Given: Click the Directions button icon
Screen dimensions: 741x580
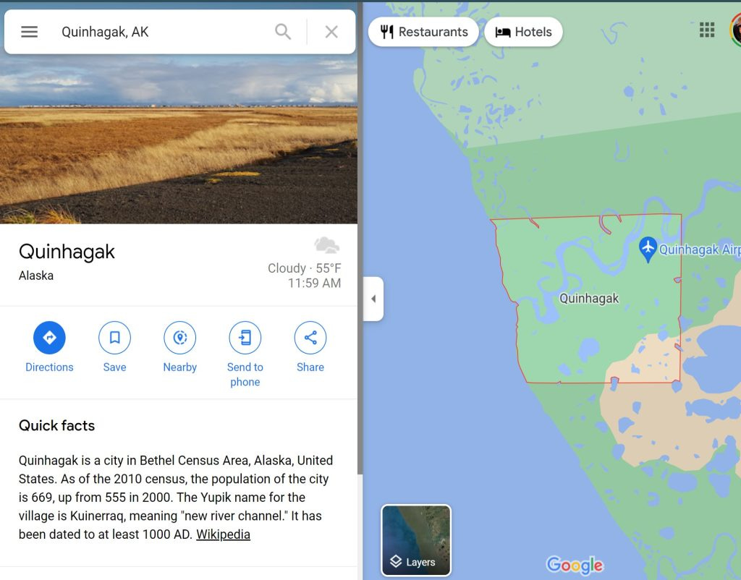Looking at the screenshot, I should pos(49,337).
